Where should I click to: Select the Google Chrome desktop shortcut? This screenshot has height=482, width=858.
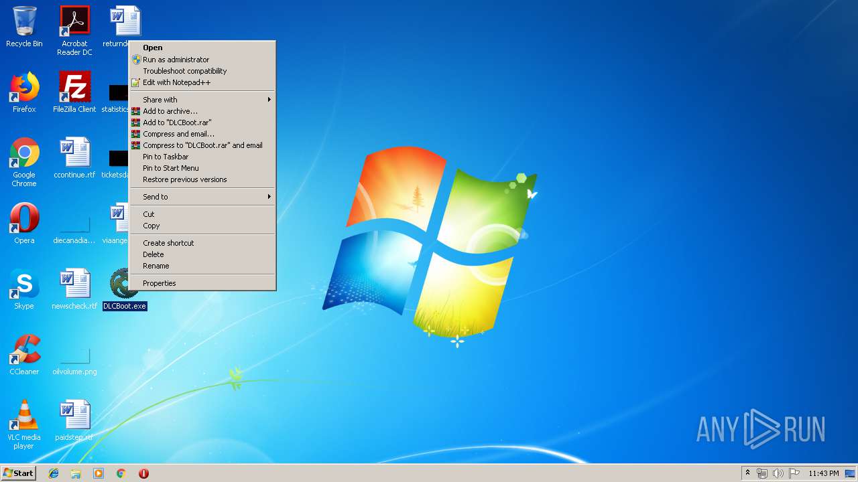pyautogui.click(x=24, y=162)
